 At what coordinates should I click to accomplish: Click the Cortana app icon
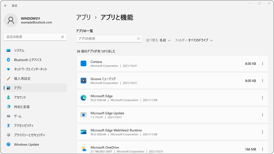(83, 64)
